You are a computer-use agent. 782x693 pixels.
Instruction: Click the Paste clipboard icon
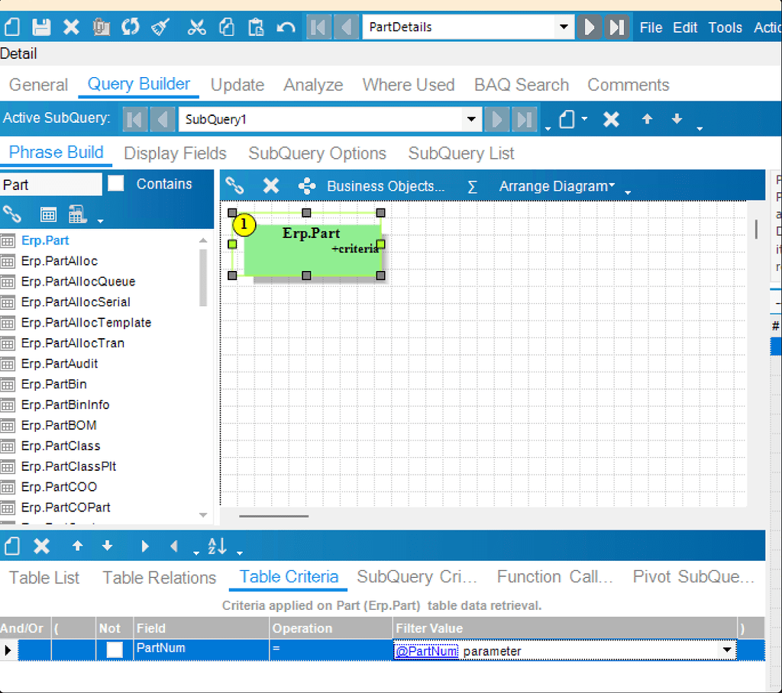coord(255,27)
